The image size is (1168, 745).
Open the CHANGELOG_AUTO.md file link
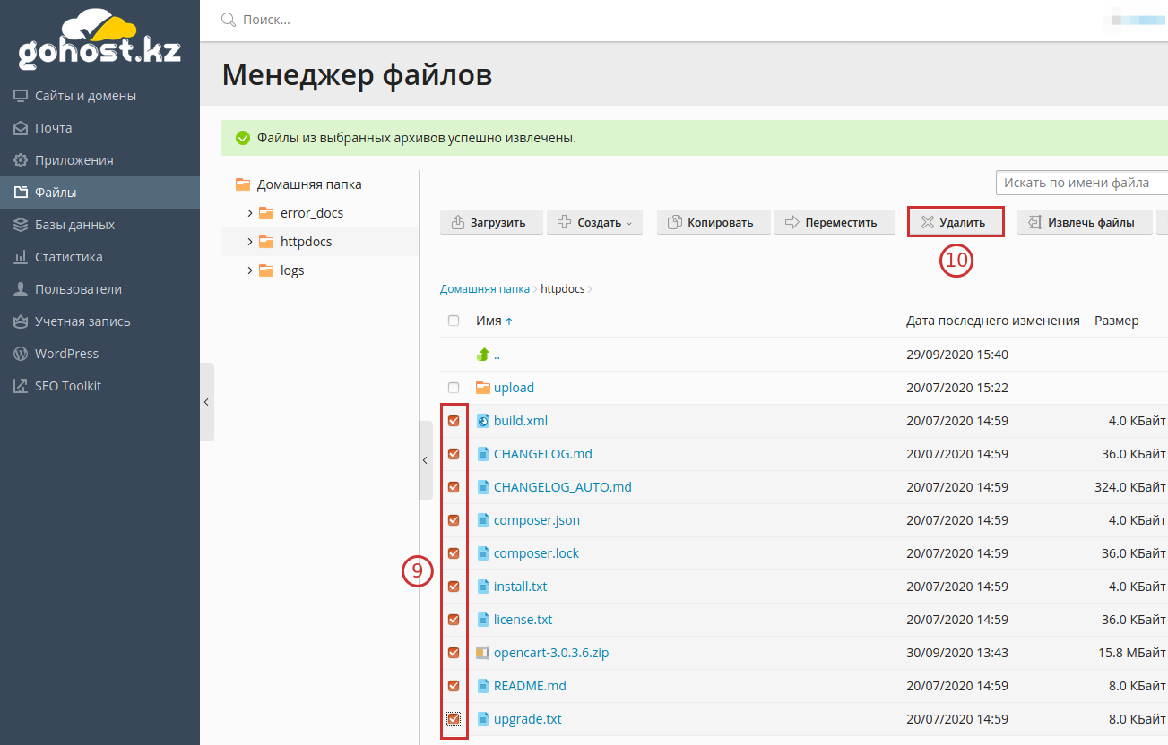563,487
